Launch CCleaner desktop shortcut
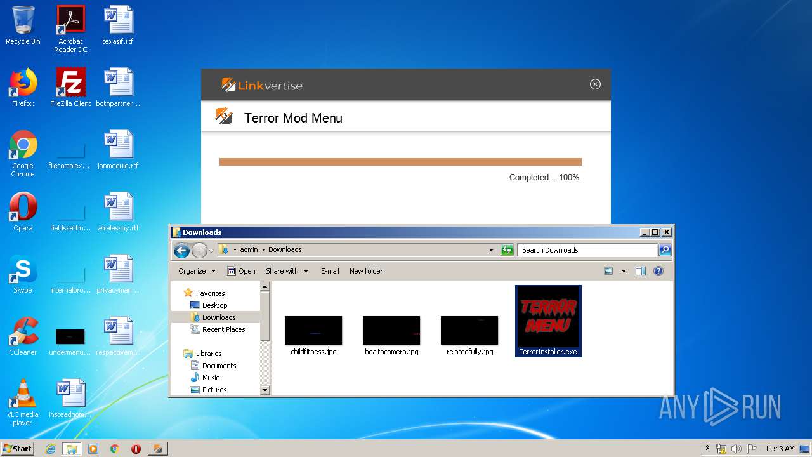The height and width of the screenshot is (457, 812). (23, 336)
